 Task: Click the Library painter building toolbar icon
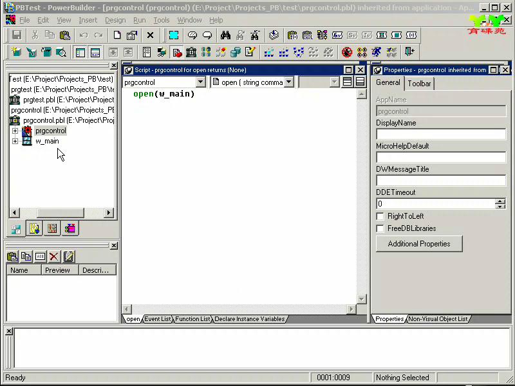pyautogui.click(x=191, y=52)
